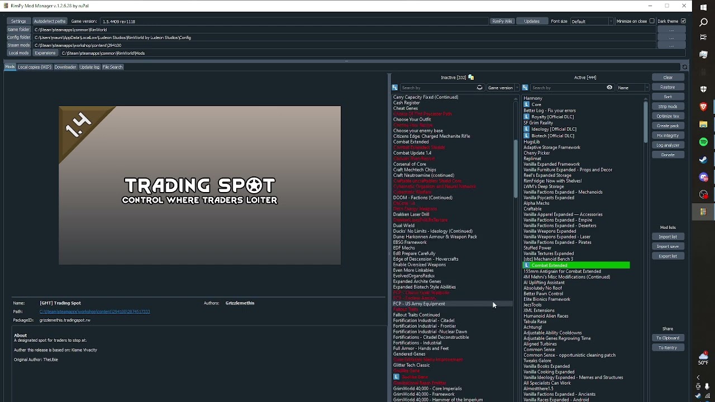This screenshot has width=715, height=402.
Task: Browse for Config folder path
Action: (671, 37)
